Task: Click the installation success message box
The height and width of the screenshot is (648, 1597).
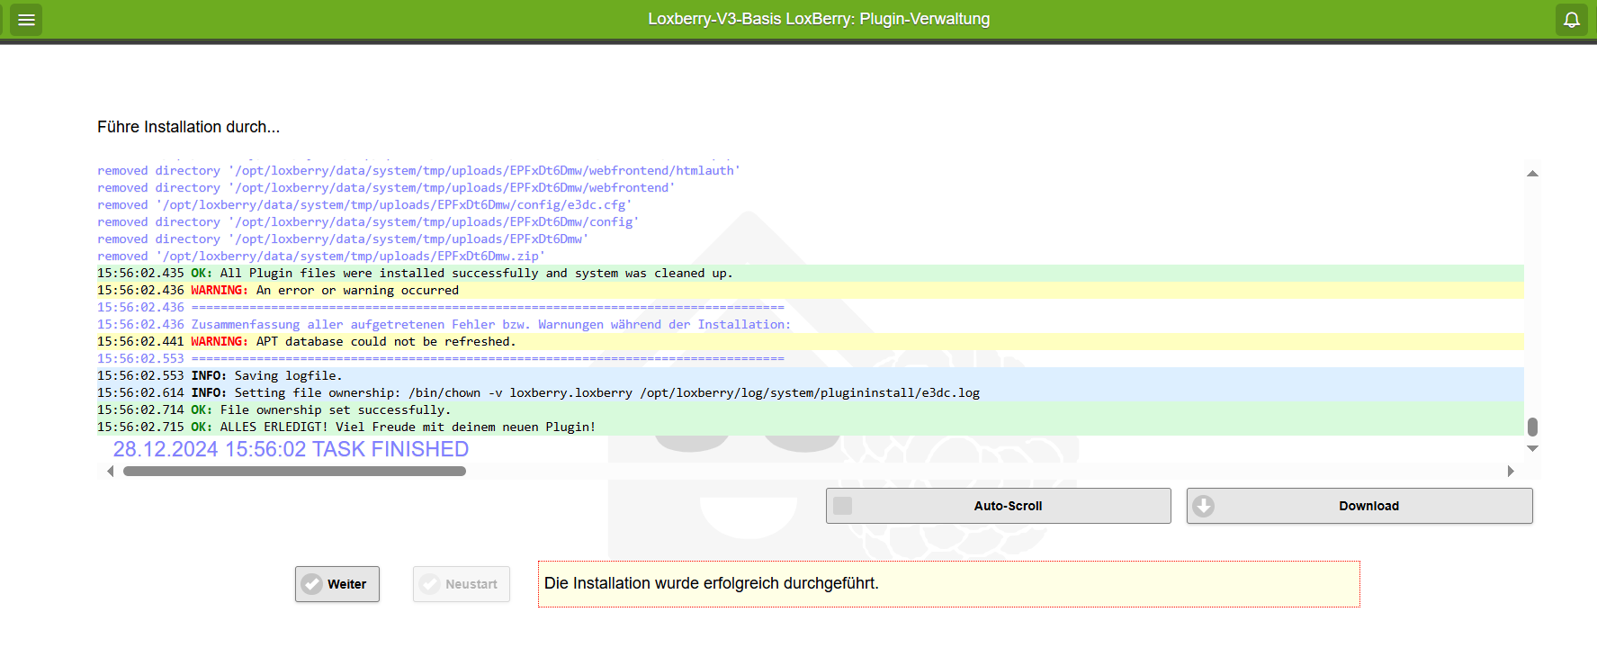Action: pyautogui.click(x=948, y=584)
